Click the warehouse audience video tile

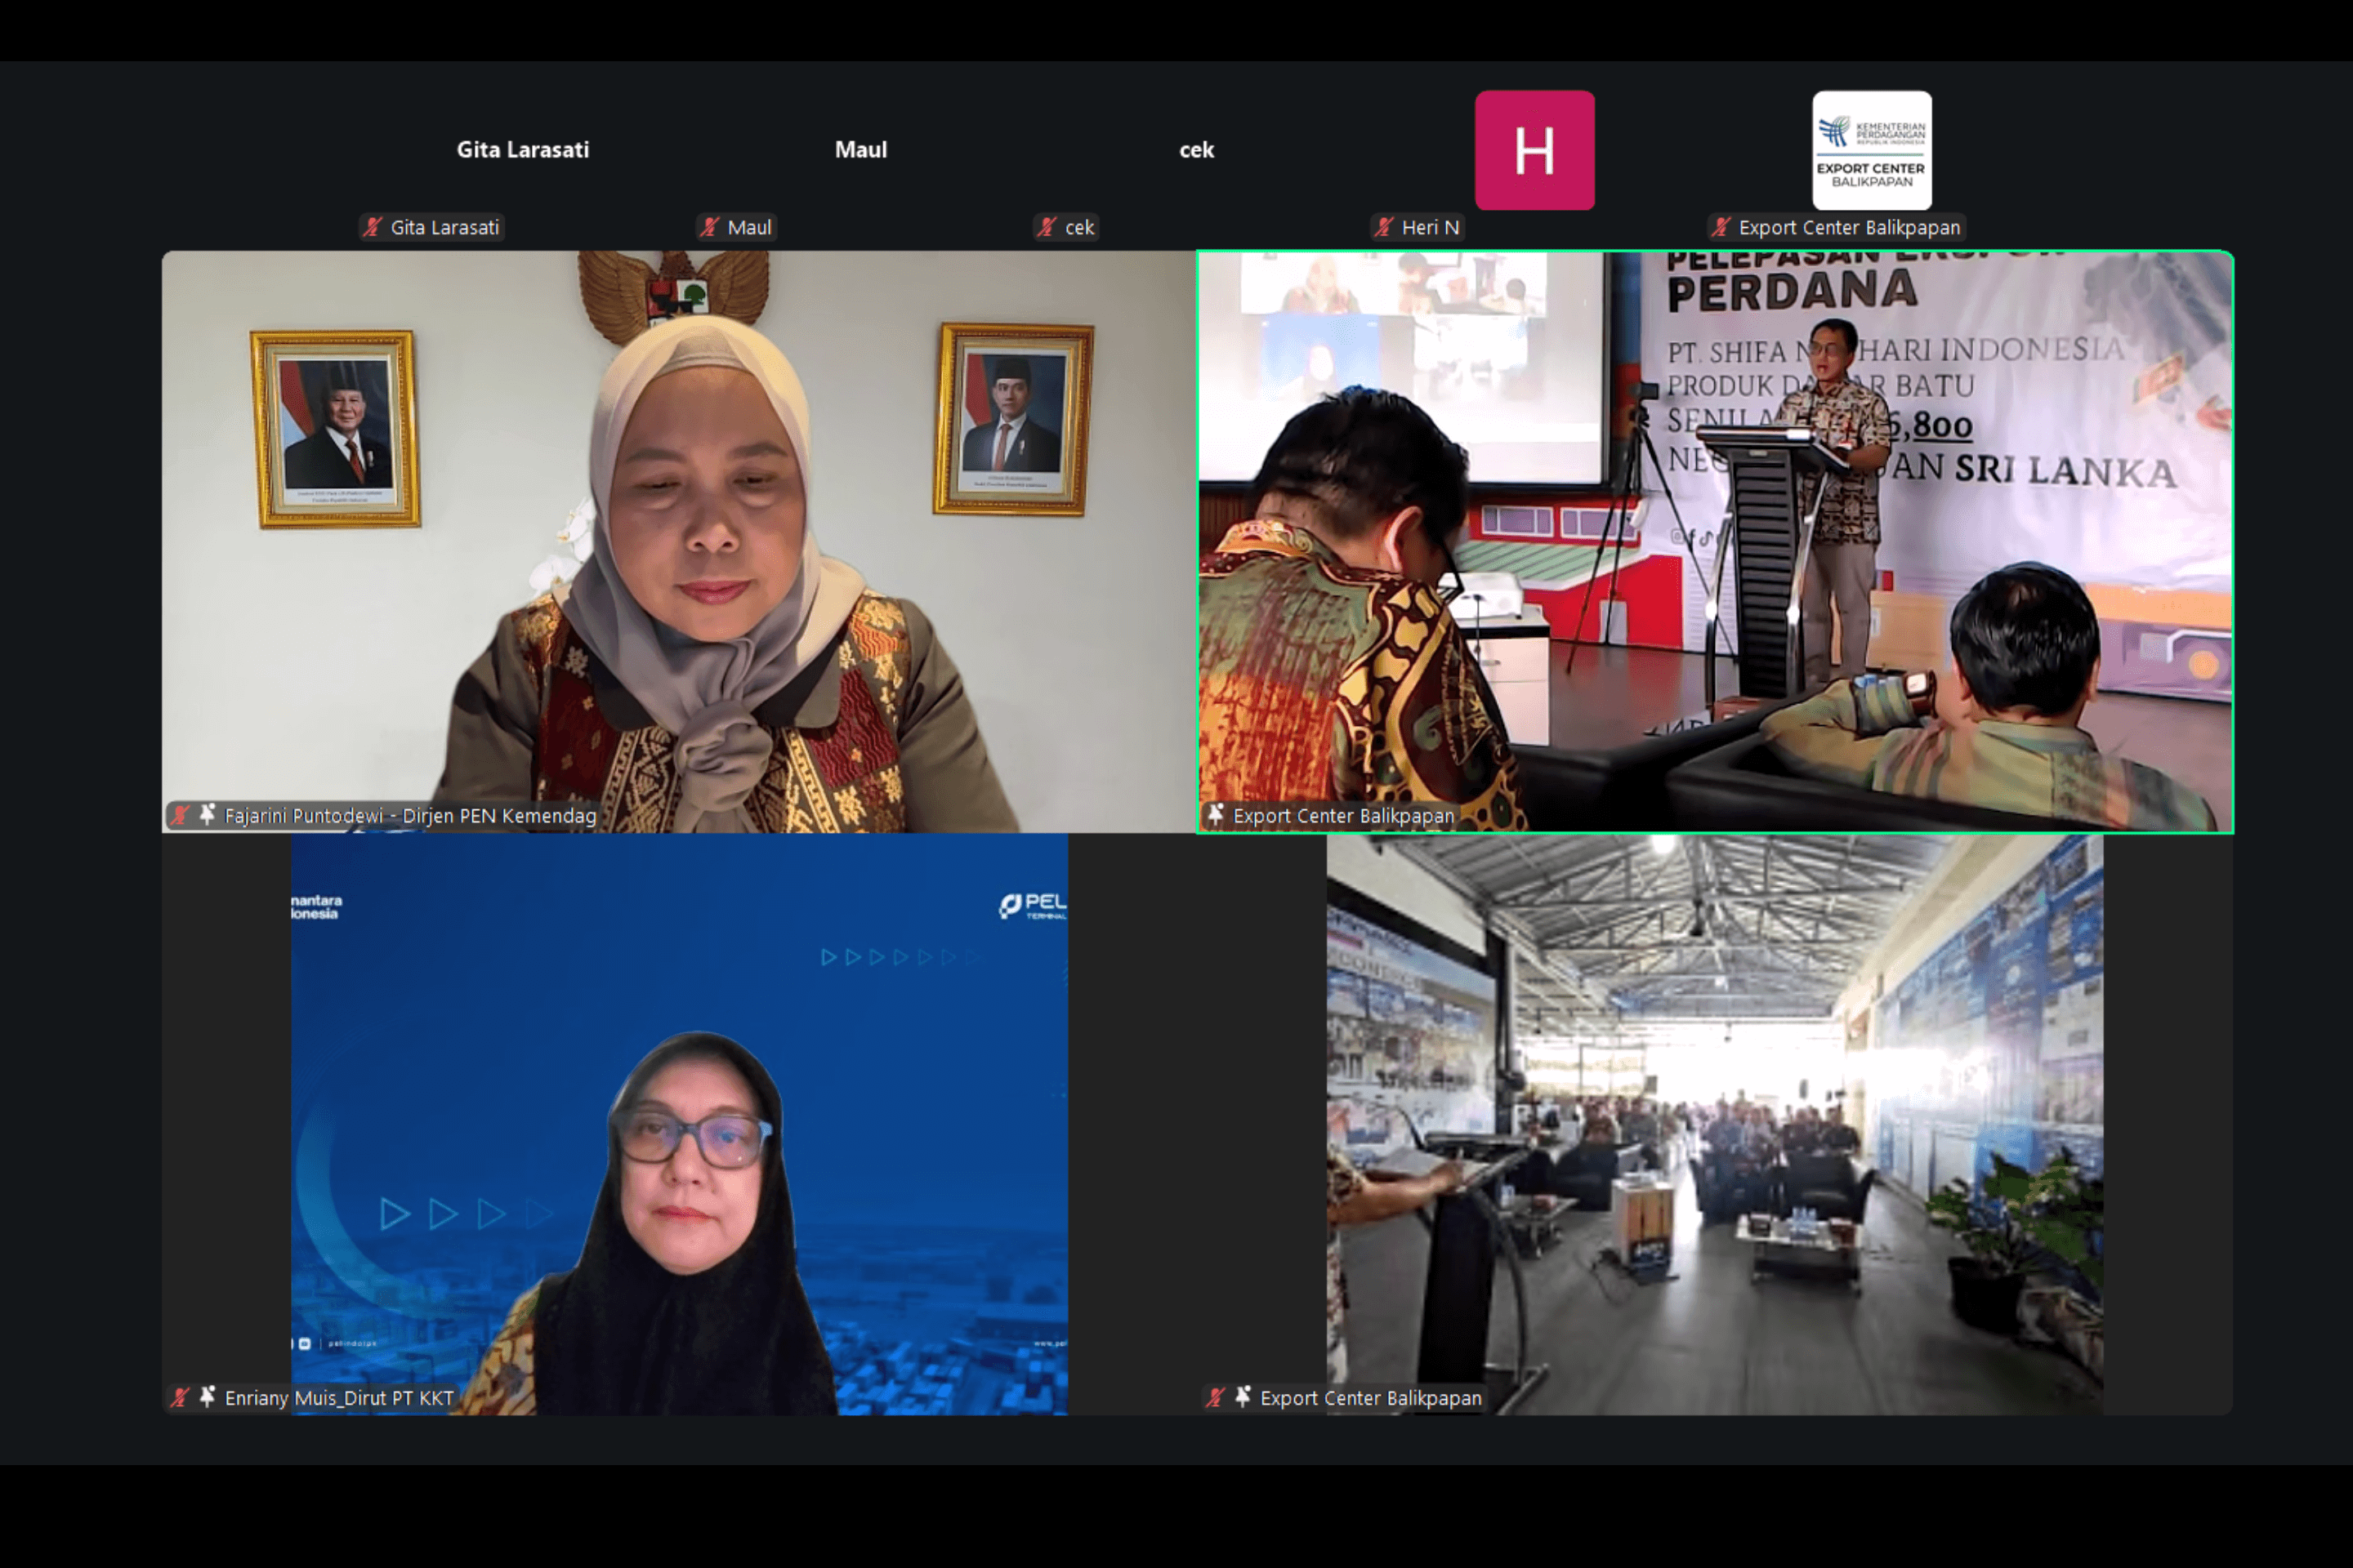coord(1715,1124)
